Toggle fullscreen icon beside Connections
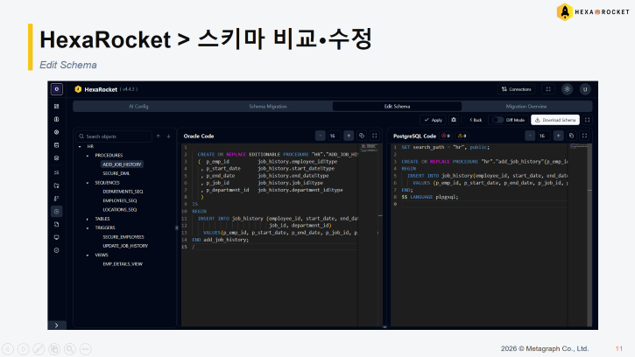Screen dimensions: 635x357 click(548, 89)
